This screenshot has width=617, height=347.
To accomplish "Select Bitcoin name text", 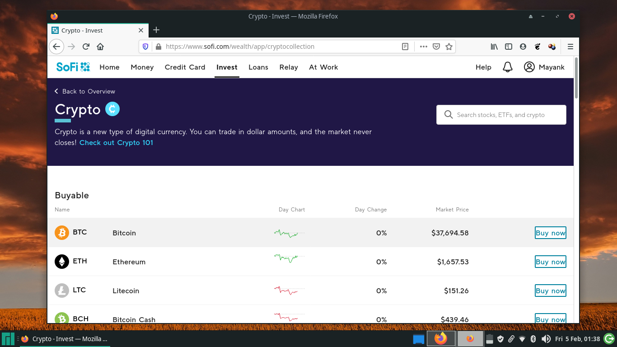I will (x=124, y=233).
